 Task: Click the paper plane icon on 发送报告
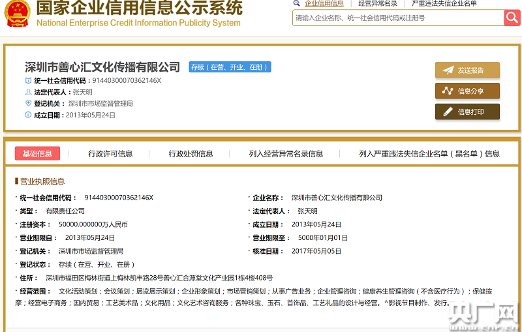pyautogui.click(x=448, y=70)
